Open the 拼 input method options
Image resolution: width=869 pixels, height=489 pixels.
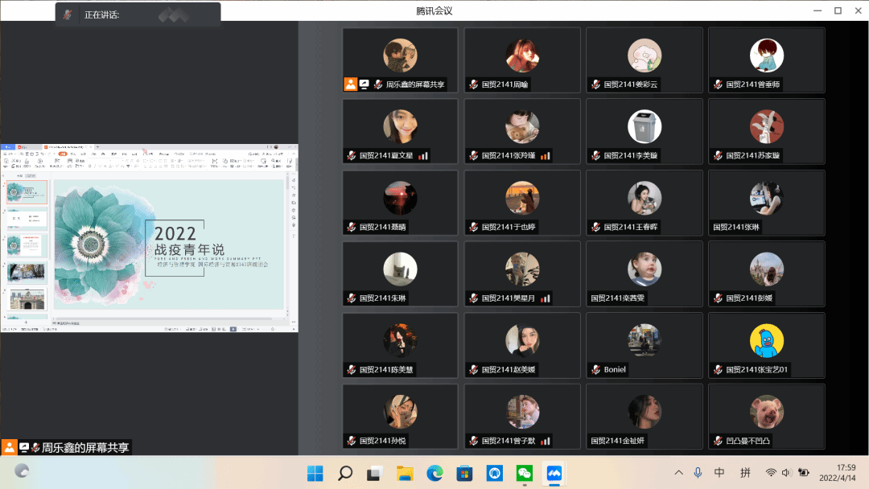pyautogui.click(x=745, y=473)
